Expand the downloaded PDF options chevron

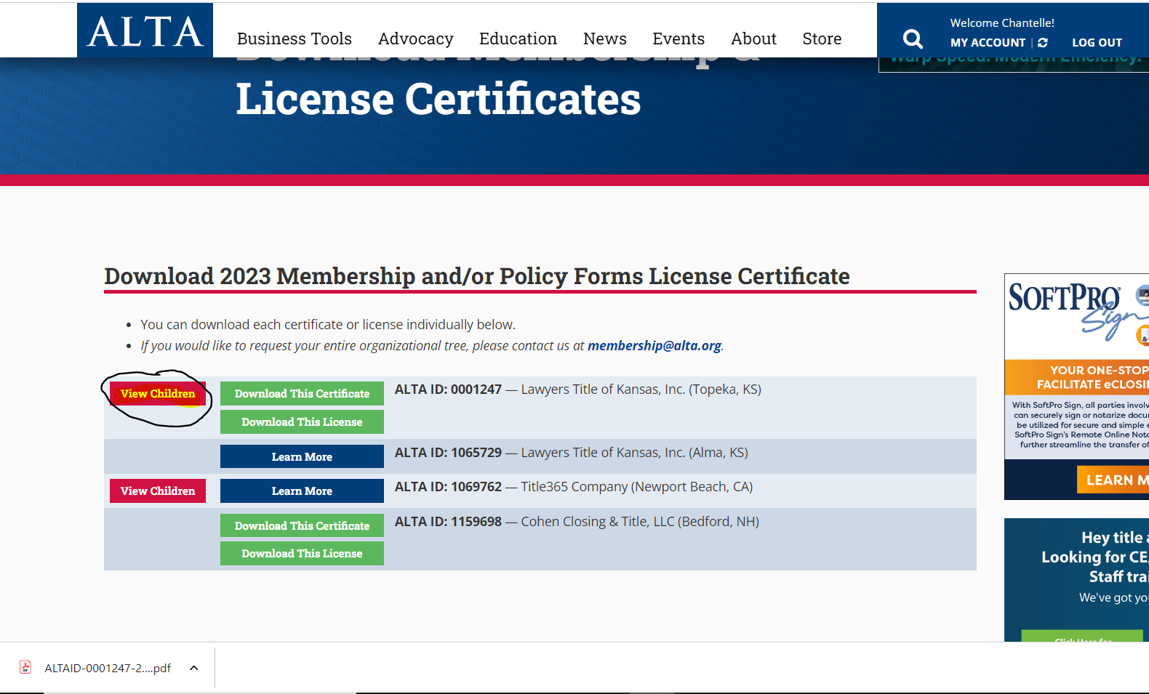pos(194,668)
